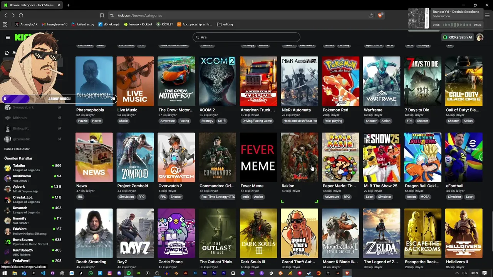Open Ayberk's channel in sidebar
This screenshot has height=277, width=493.
click(33, 189)
